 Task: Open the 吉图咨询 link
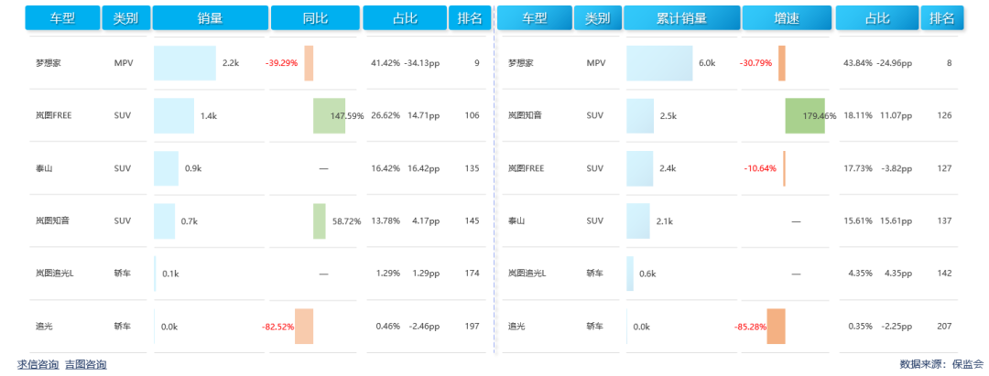(x=85, y=364)
